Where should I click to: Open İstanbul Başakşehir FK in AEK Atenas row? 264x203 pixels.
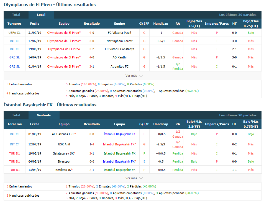point(120,134)
